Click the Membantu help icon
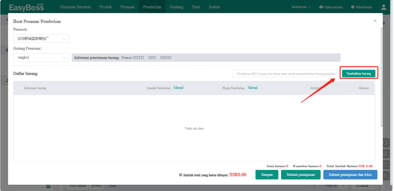 pyautogui.click(x=353, y=7)
